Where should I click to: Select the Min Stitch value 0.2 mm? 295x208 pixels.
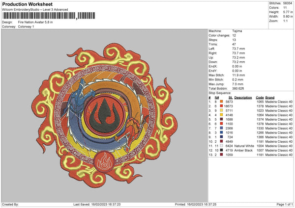click(238, 79)
